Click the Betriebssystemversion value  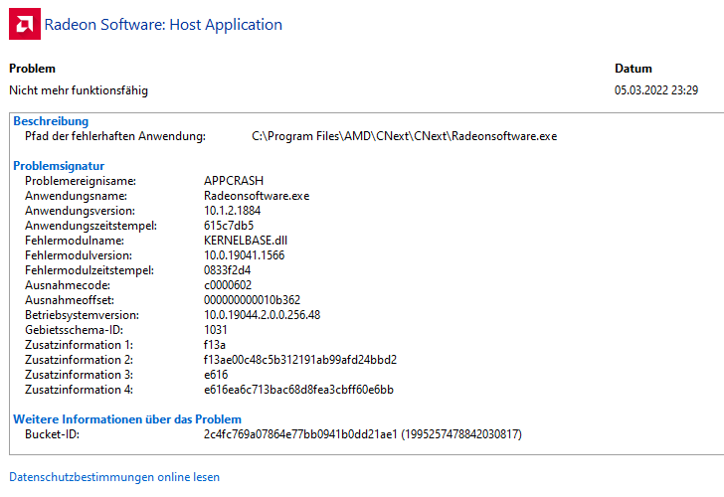(x=262, y=315)
